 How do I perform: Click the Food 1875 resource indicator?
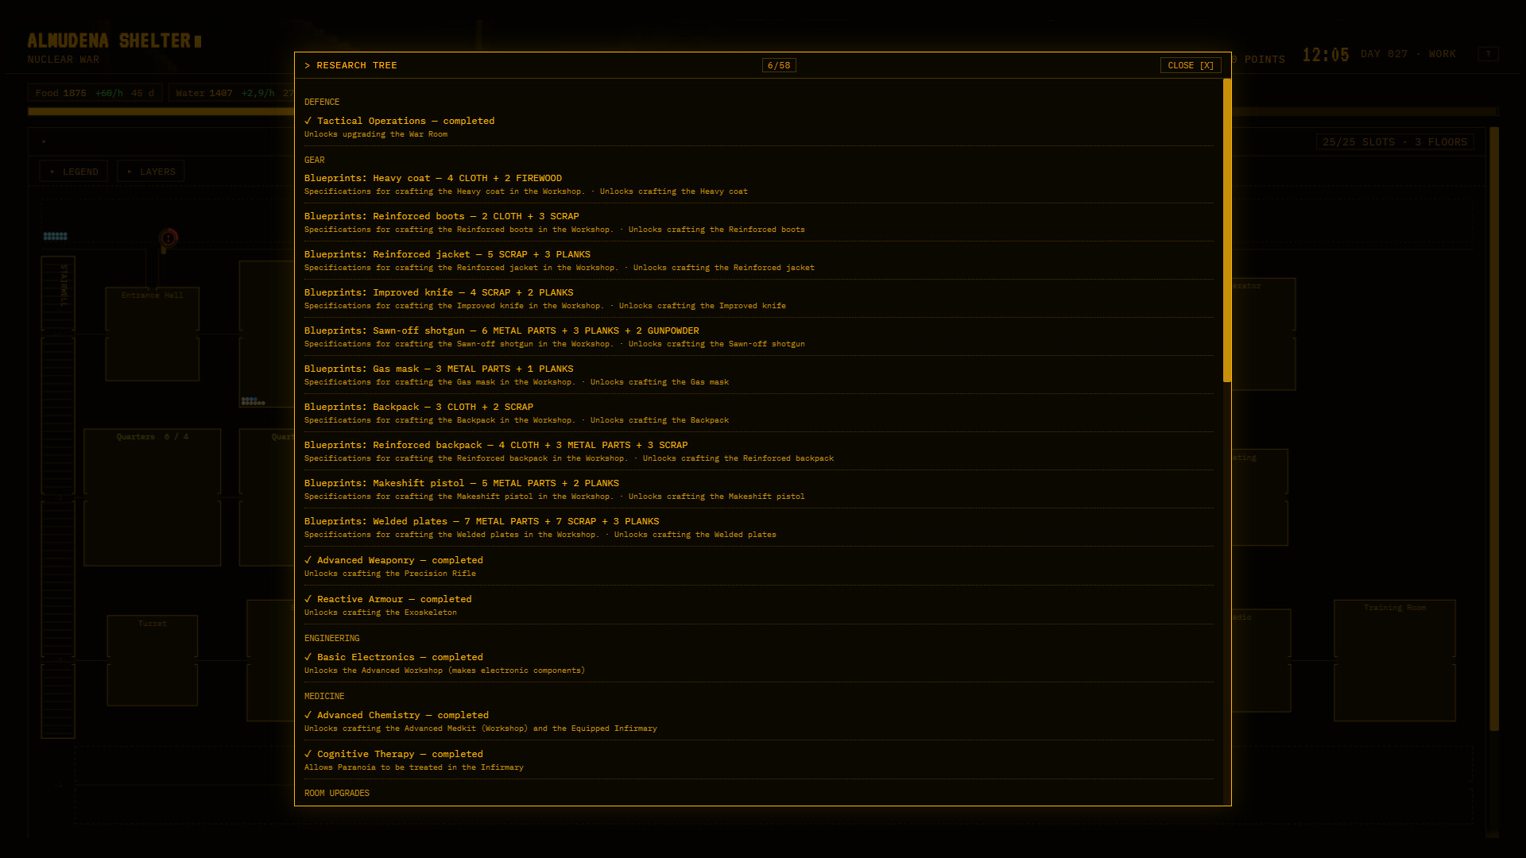(x=95, y=93)
